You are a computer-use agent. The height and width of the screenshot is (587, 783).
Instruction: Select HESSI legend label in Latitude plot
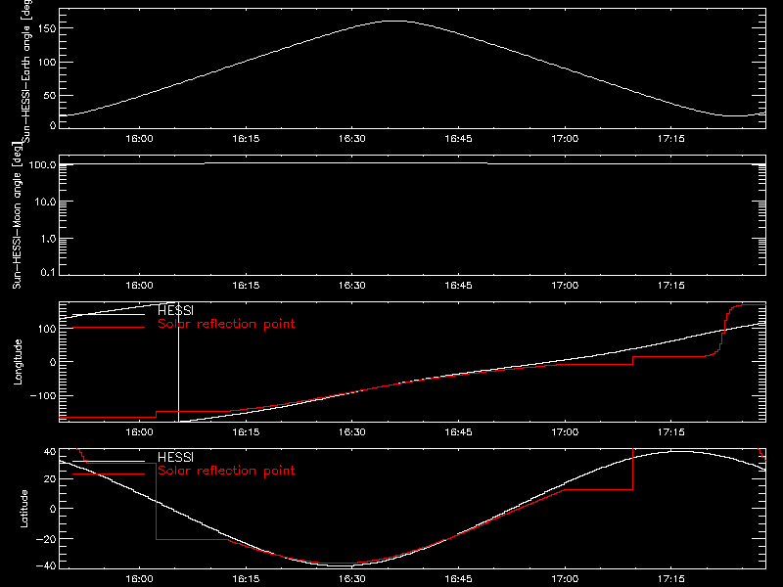tap(175, 457)
